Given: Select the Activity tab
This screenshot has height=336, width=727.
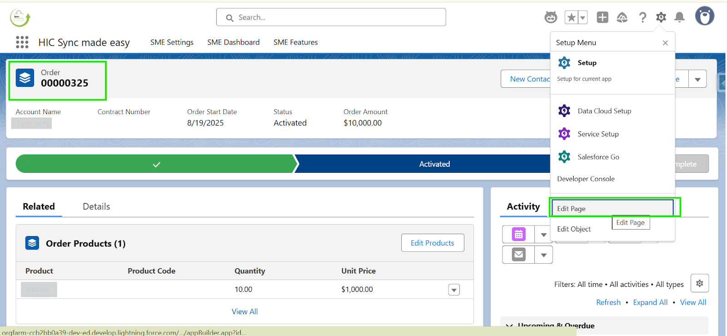Looking at the screenshot, I should [523, 206].
